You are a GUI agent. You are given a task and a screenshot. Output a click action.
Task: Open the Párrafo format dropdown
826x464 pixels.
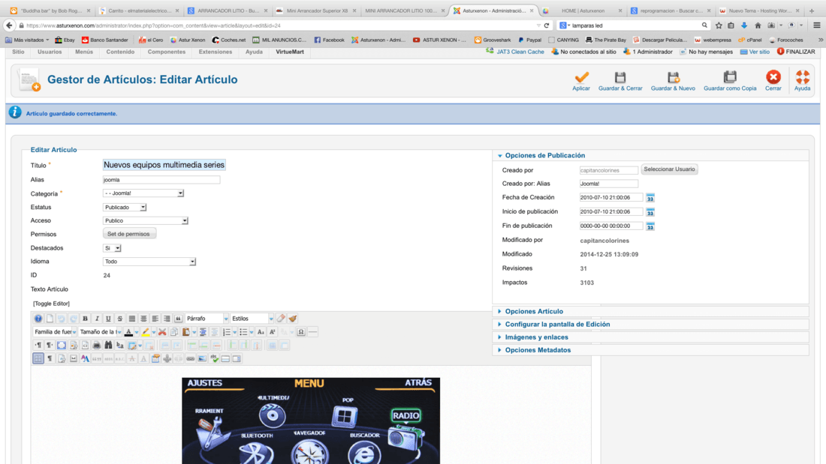pyautogui.click(x=207, y=319)
